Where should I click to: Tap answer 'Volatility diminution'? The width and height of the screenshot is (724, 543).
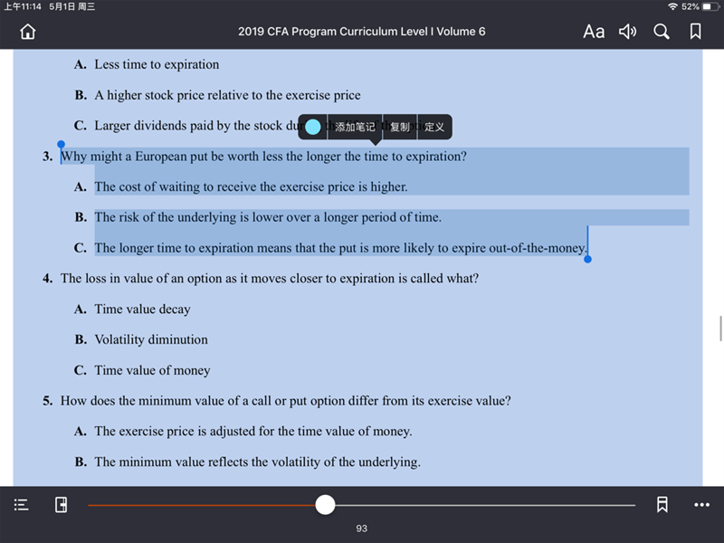point(151,339)
